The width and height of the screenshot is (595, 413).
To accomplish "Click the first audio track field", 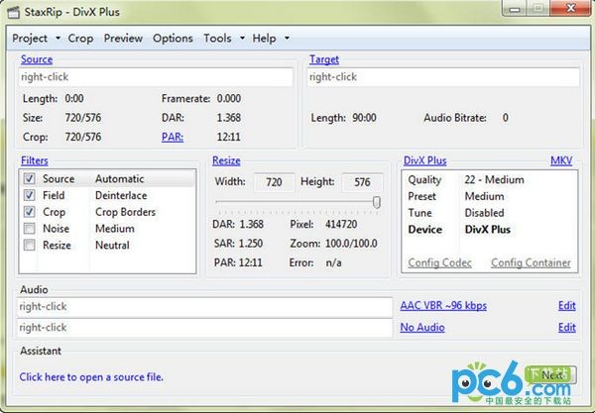I will click(x=204, y=306).
